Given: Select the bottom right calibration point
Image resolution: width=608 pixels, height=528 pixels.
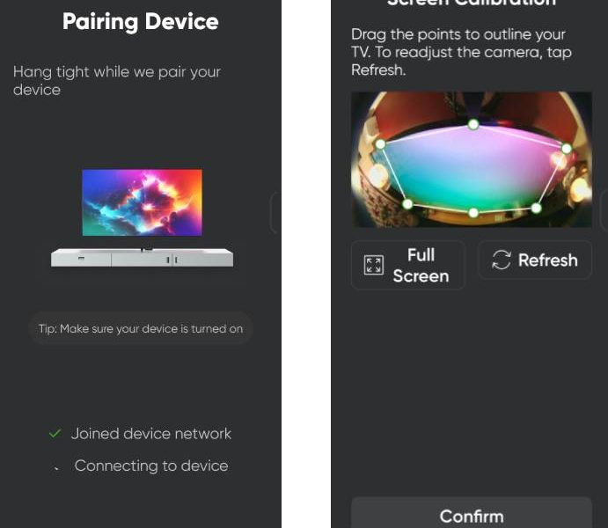Looking at the screenshot, I should point(536,209).
